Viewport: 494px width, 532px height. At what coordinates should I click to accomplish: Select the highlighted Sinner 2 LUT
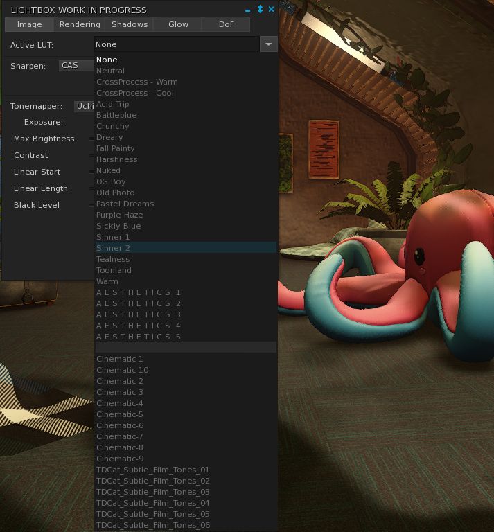[186, 248]
